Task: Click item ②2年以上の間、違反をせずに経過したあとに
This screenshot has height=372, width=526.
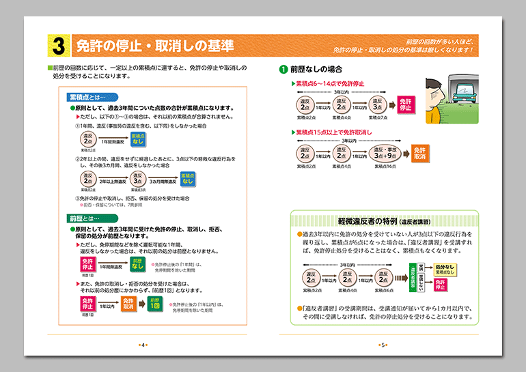Action: click(x=155, y=162)
